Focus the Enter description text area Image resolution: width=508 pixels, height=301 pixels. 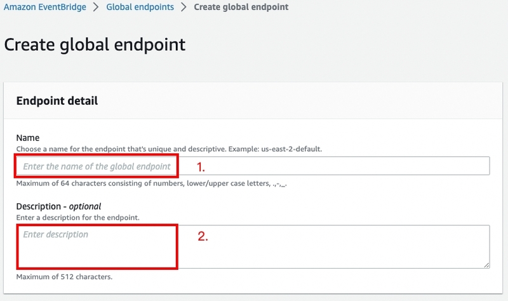(253, 246)
